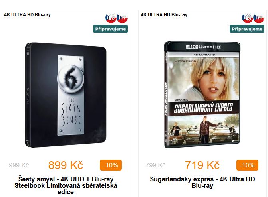Viewport: 268px width, 197px height.
Task: Click the Czech subtitles flag icon on Sugarlandský expres
Action: pyautogui.click(x=259, y=18)
